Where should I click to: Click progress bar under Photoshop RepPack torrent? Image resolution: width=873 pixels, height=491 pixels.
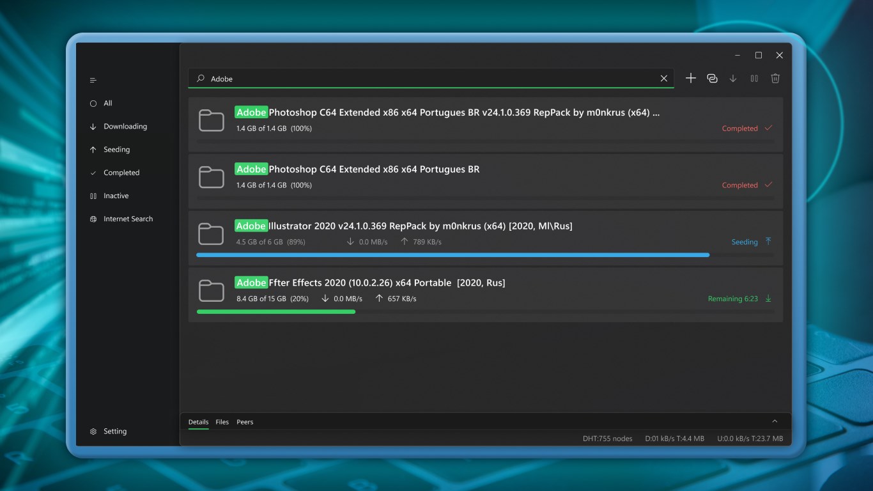point(486,141)
